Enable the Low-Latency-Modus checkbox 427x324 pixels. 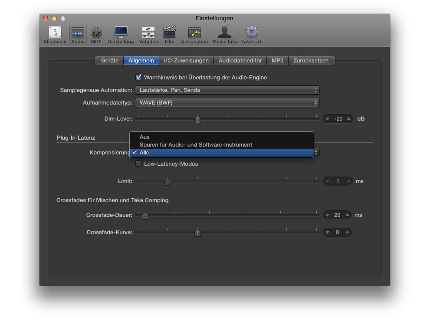click(x=138, y=164)
